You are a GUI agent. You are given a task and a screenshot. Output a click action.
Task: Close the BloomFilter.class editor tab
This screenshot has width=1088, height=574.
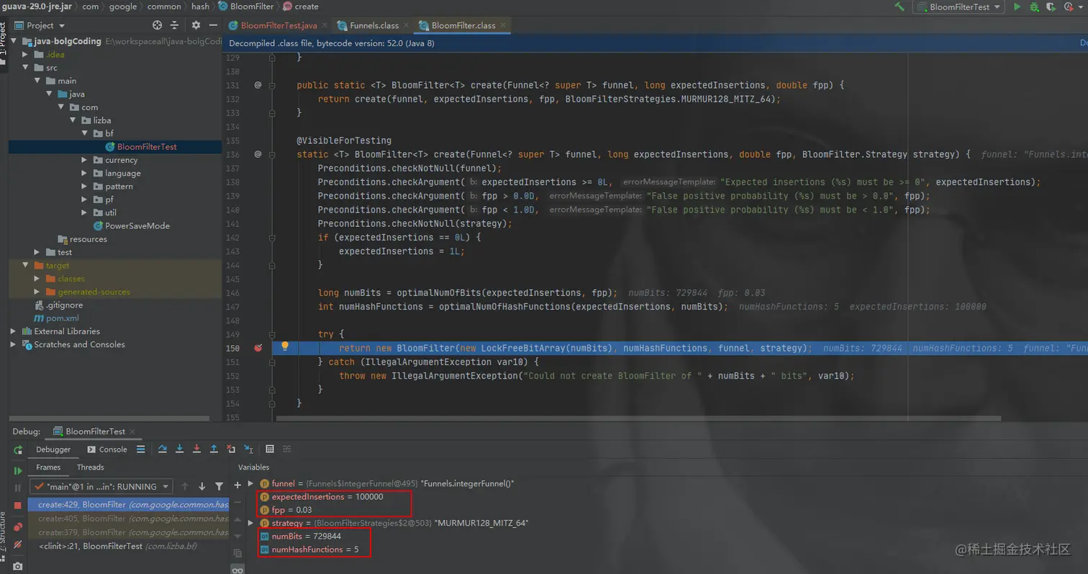pyautogui.click(x=503, y=25)
